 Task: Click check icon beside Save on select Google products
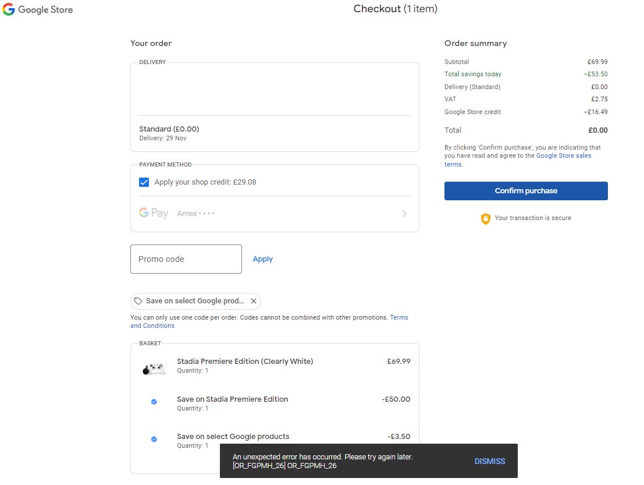click(x=154, y=439)
